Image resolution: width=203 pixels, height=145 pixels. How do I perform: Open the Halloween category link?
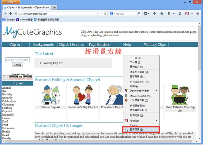pyautogui.click(x=8, y=128)
